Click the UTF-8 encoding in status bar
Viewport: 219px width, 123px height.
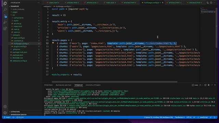click(x=189, y=118)
